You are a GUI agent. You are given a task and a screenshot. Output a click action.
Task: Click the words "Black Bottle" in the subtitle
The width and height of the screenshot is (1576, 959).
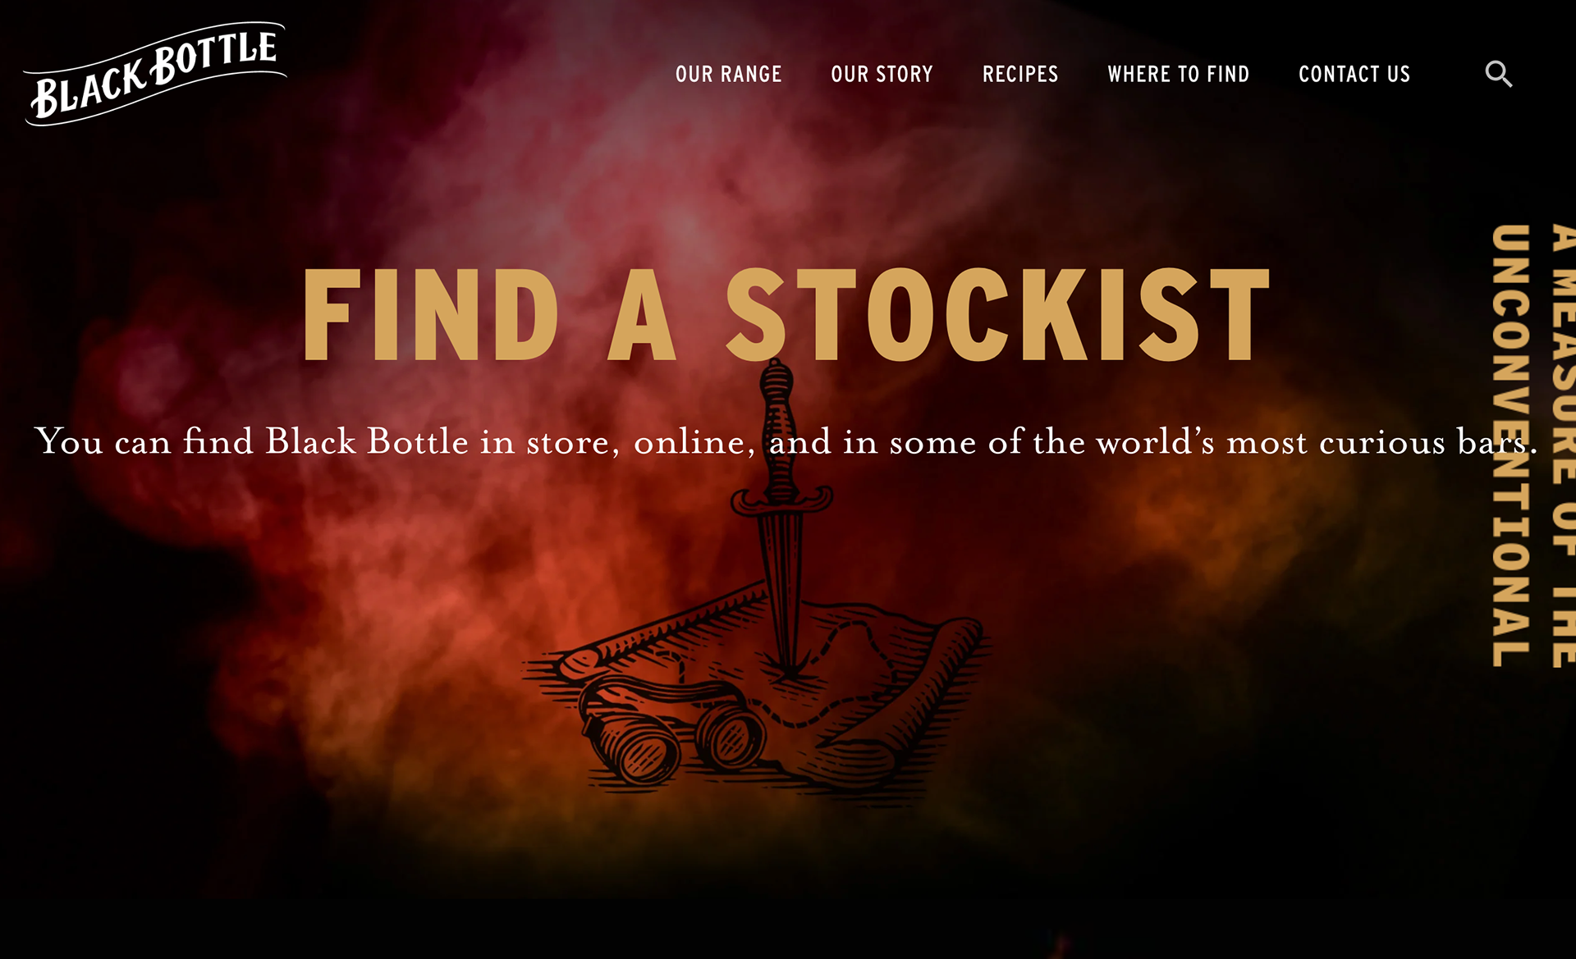point(355,441)
